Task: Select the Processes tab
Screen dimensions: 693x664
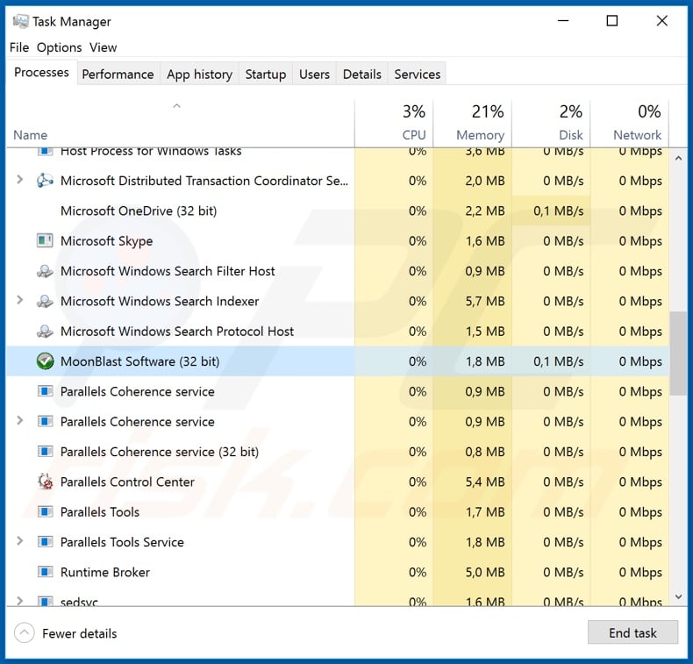Action: tap(41, 72)
